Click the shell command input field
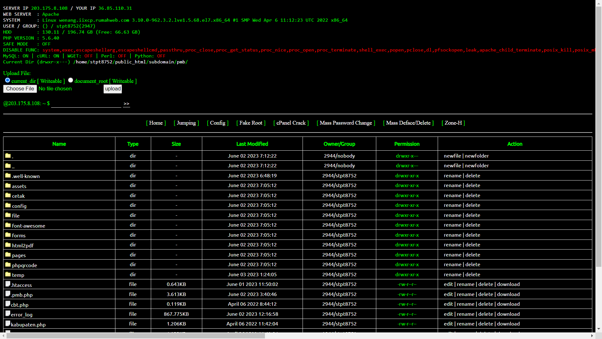 click(86, 104)
